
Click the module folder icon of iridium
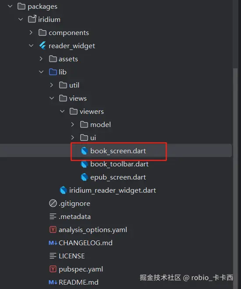(x=32, y=19)
